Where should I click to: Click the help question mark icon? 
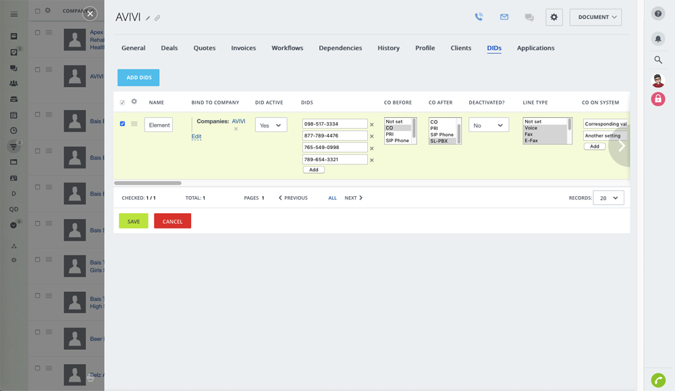(658, 14)
